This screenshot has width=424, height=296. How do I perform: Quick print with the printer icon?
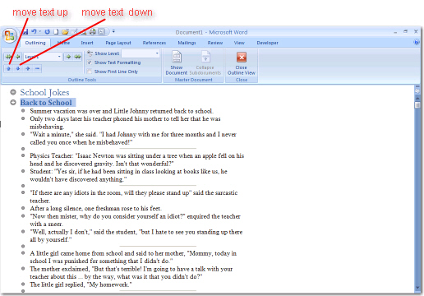click(93, 32)
